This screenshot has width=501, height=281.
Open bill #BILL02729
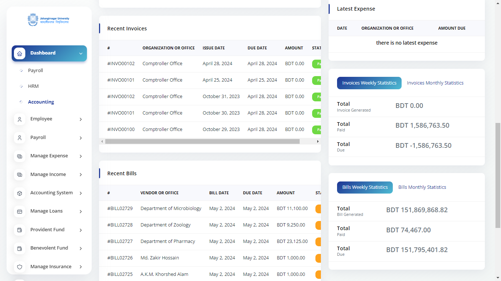pos(120,209)
